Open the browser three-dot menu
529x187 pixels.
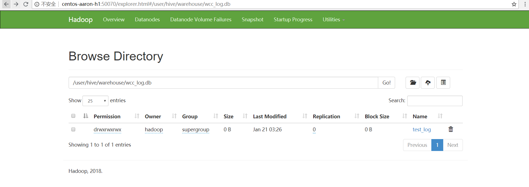click(525, 4)
